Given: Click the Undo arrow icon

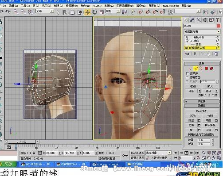Looking at the screenshot, I should coord(2,12).
